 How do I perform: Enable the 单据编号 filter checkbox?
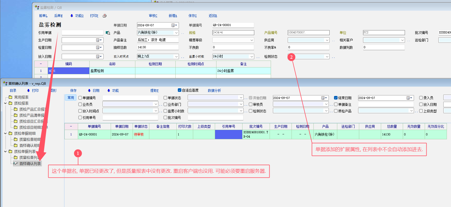point(80,98)
